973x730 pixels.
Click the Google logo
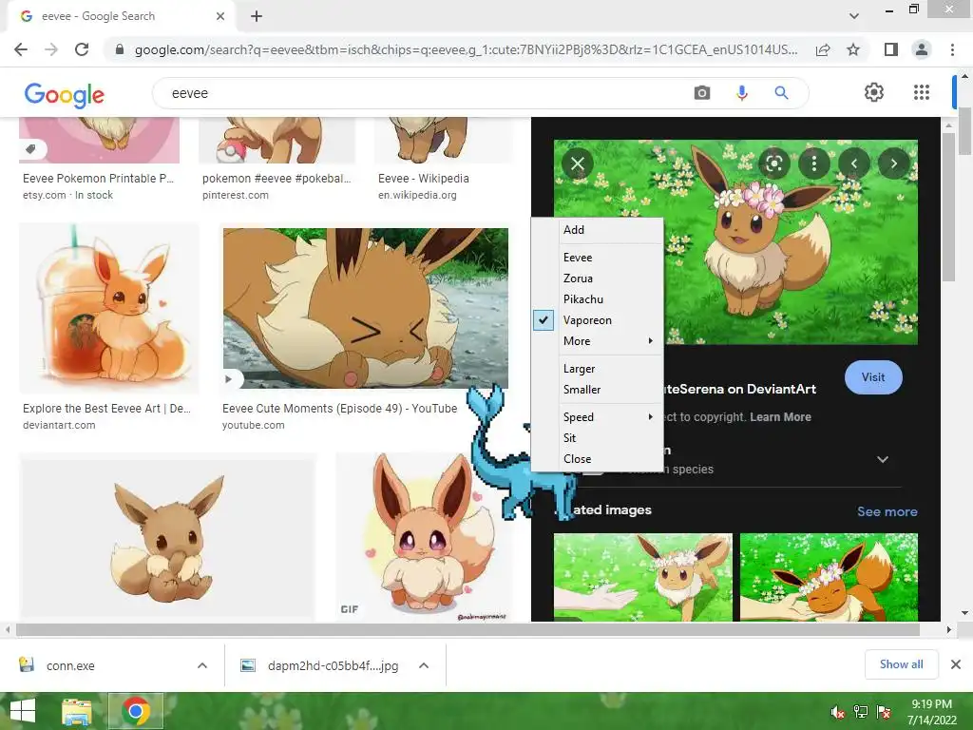tap(65, 94)
